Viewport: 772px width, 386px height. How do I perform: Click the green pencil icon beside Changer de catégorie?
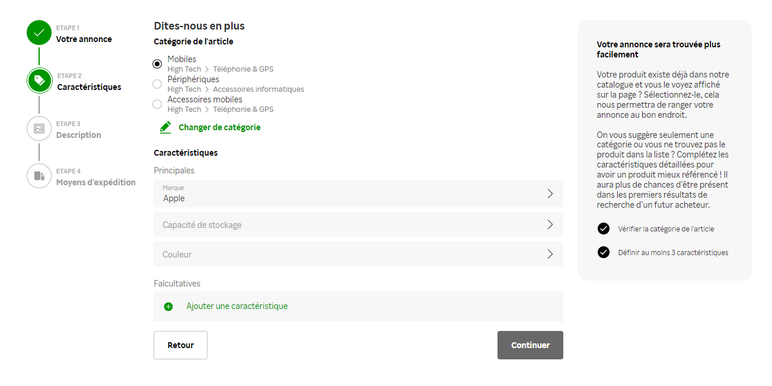pyautogui.click(x=165, y=127)
